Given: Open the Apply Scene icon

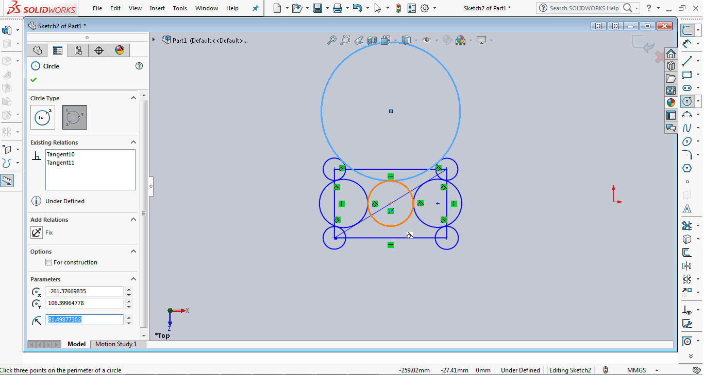Looking at the screenshot, I should tap(460, 40).
